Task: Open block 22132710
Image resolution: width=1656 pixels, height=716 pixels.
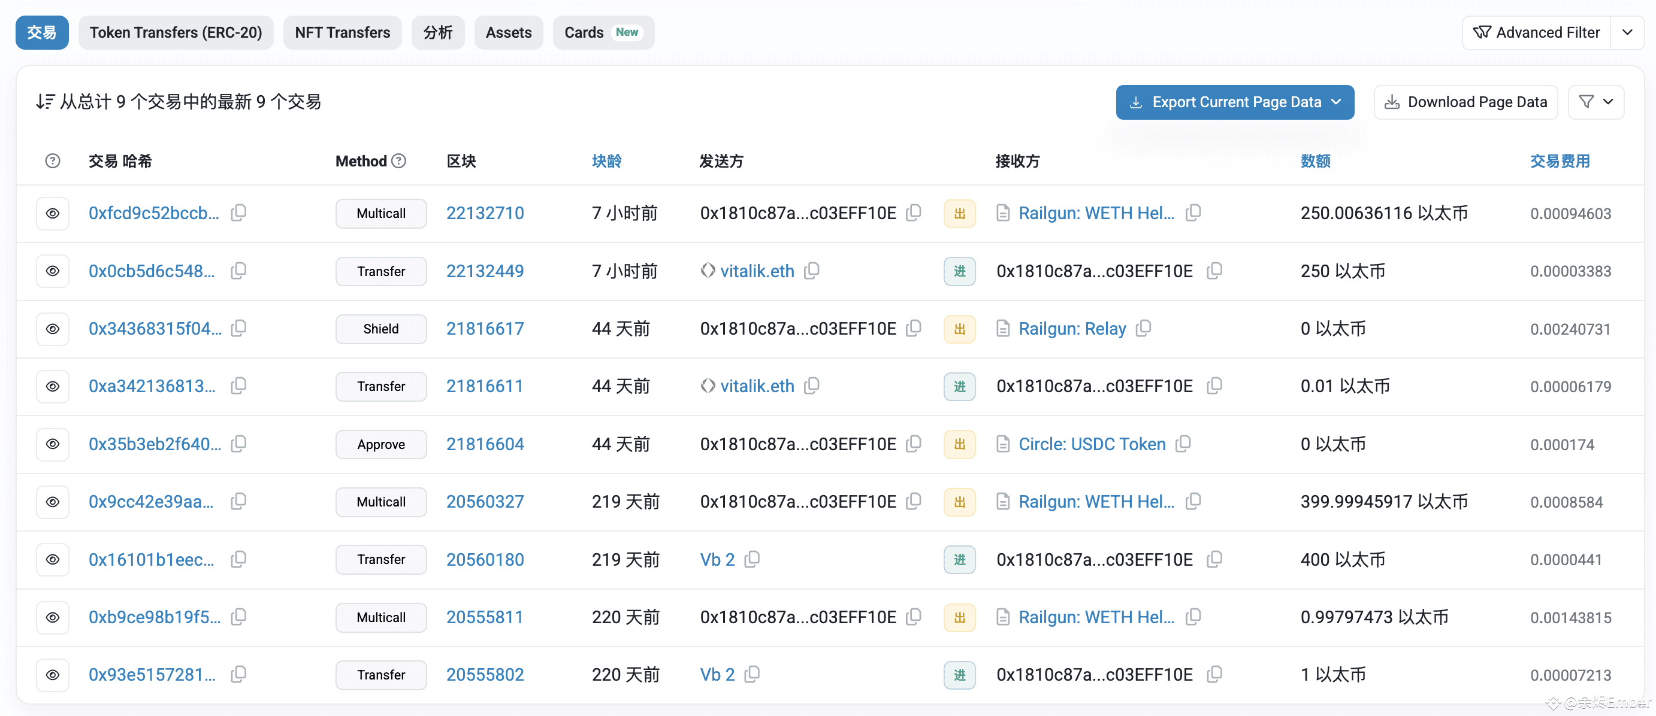Action: point(485,213)
